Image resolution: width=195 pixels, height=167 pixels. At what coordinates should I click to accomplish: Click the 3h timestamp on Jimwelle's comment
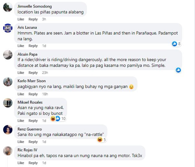point(44,19)
